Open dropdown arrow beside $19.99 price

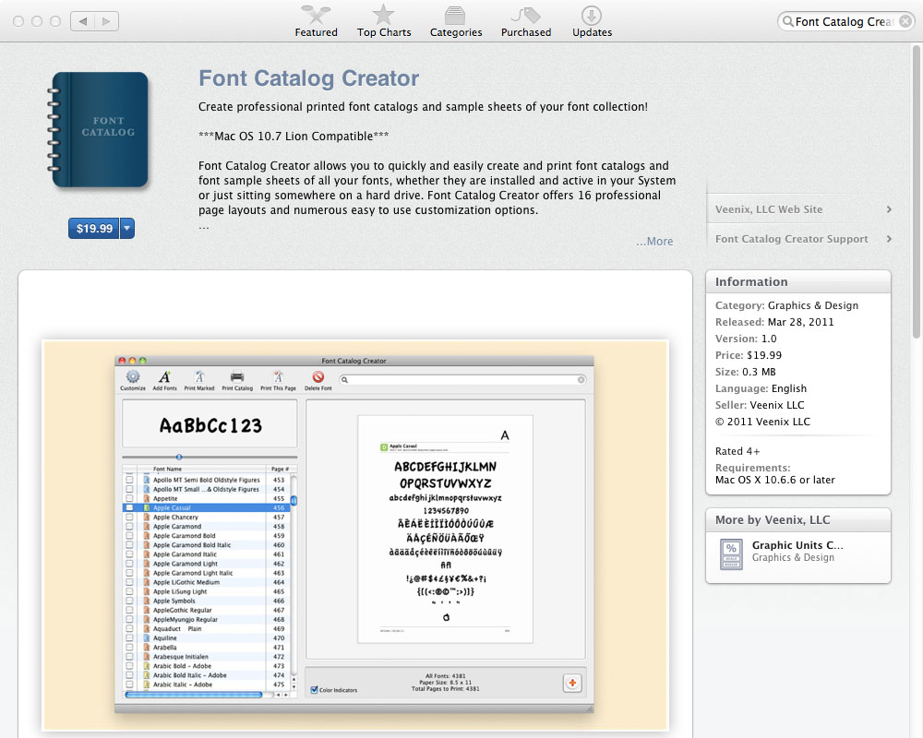(127, 229)
